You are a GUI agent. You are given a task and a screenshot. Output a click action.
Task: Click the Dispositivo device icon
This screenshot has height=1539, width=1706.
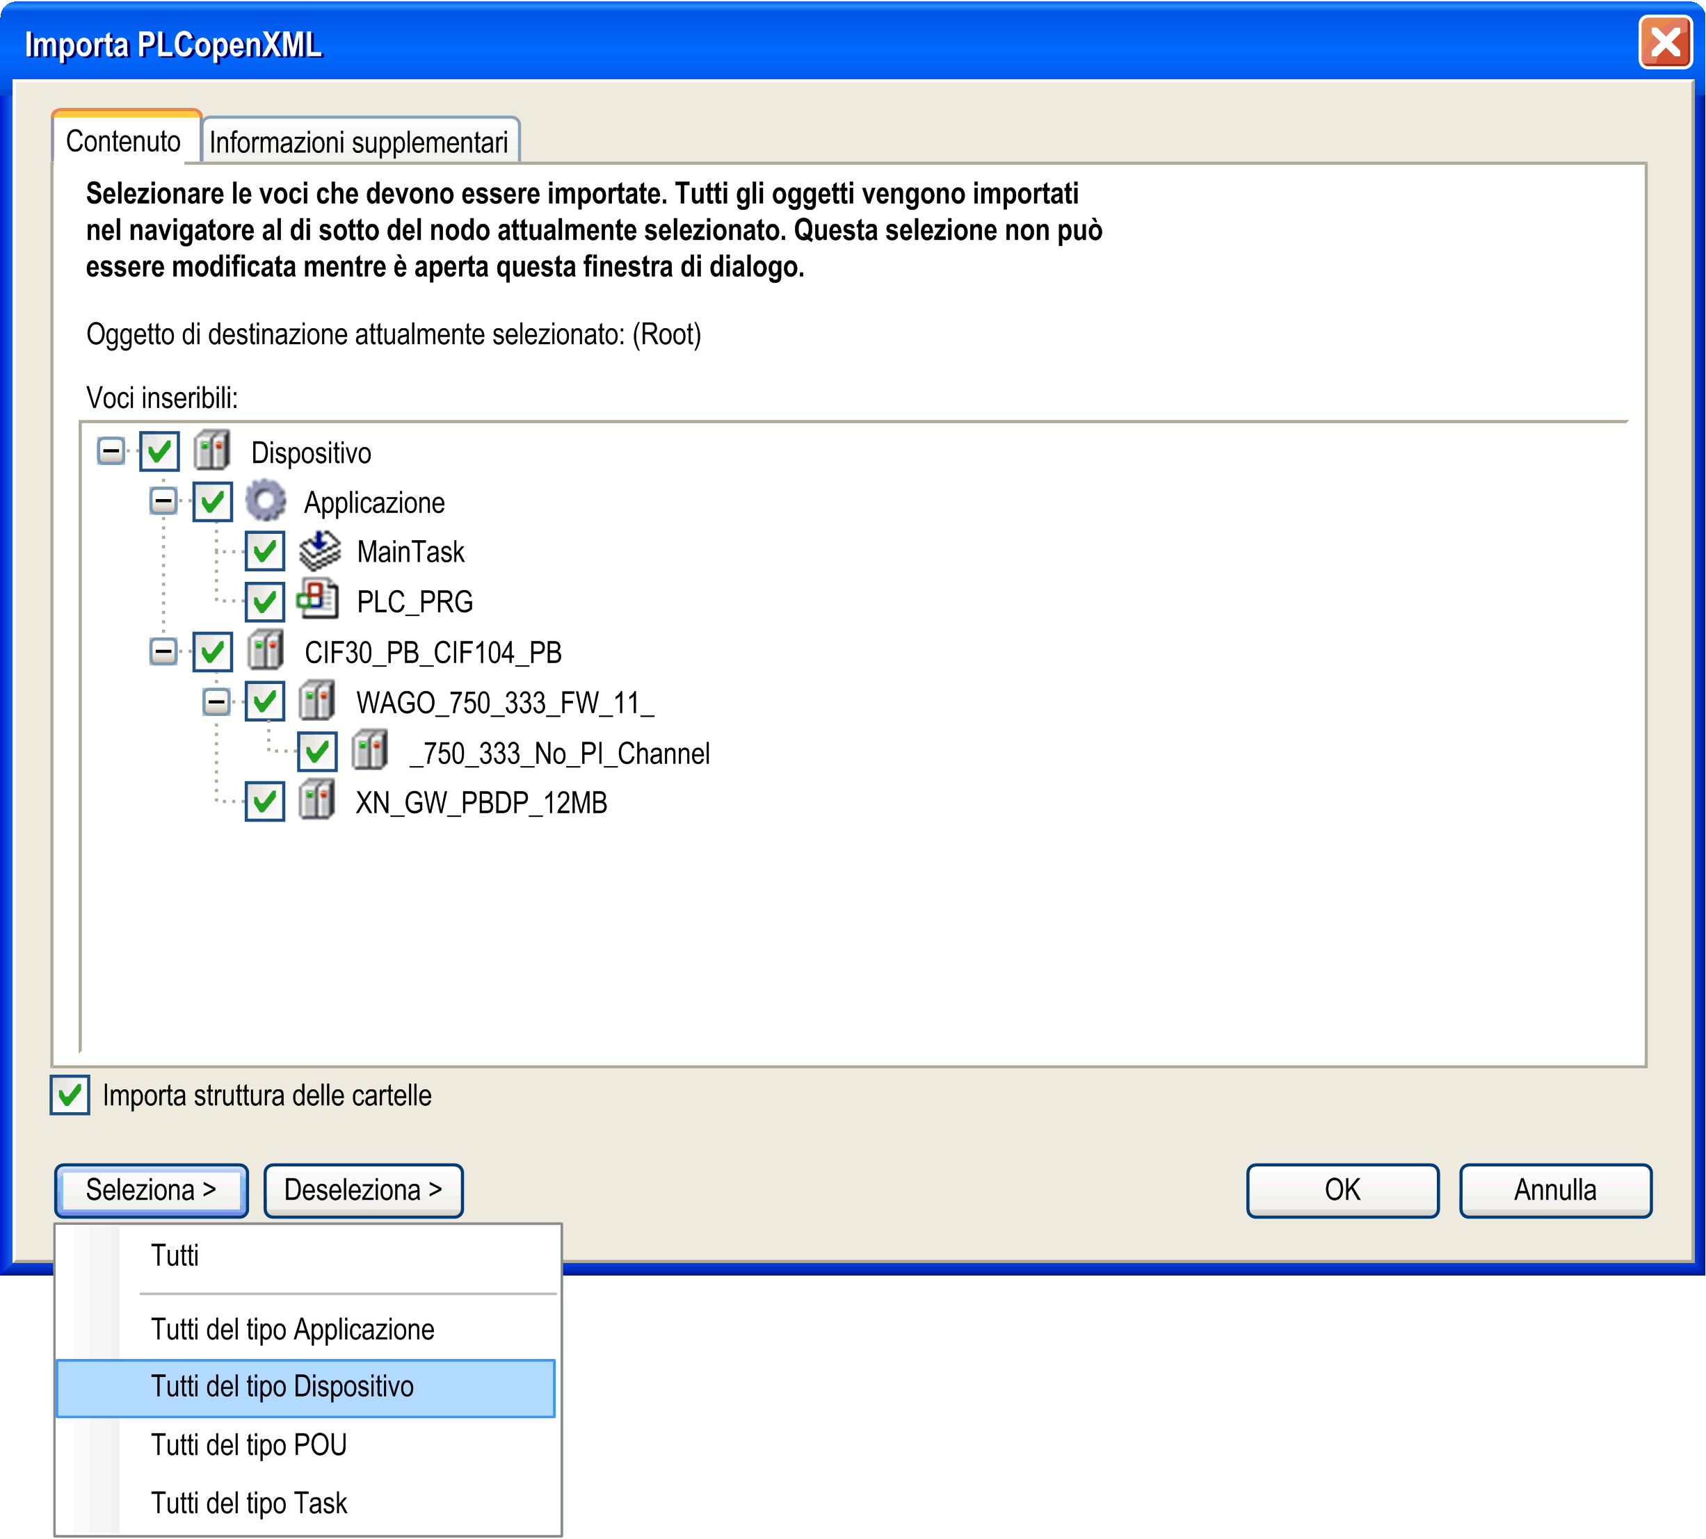[x=211, y=450]
